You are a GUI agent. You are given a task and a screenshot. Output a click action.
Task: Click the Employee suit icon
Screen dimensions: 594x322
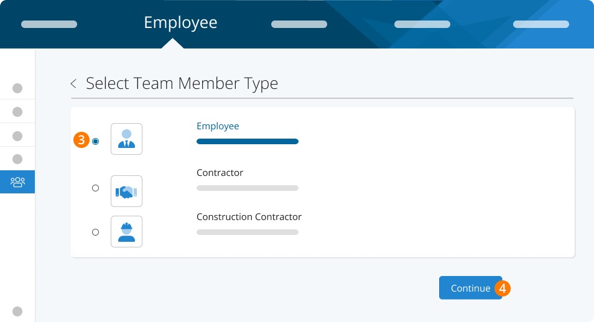tap(126, 139)
